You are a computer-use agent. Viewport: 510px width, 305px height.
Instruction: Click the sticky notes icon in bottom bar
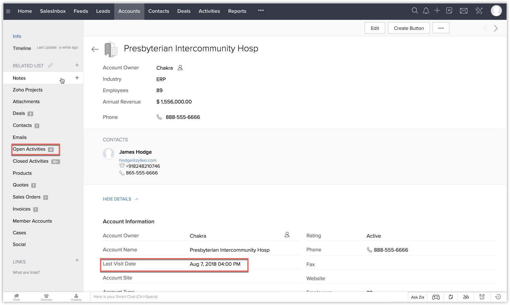[x=451, y=297]
